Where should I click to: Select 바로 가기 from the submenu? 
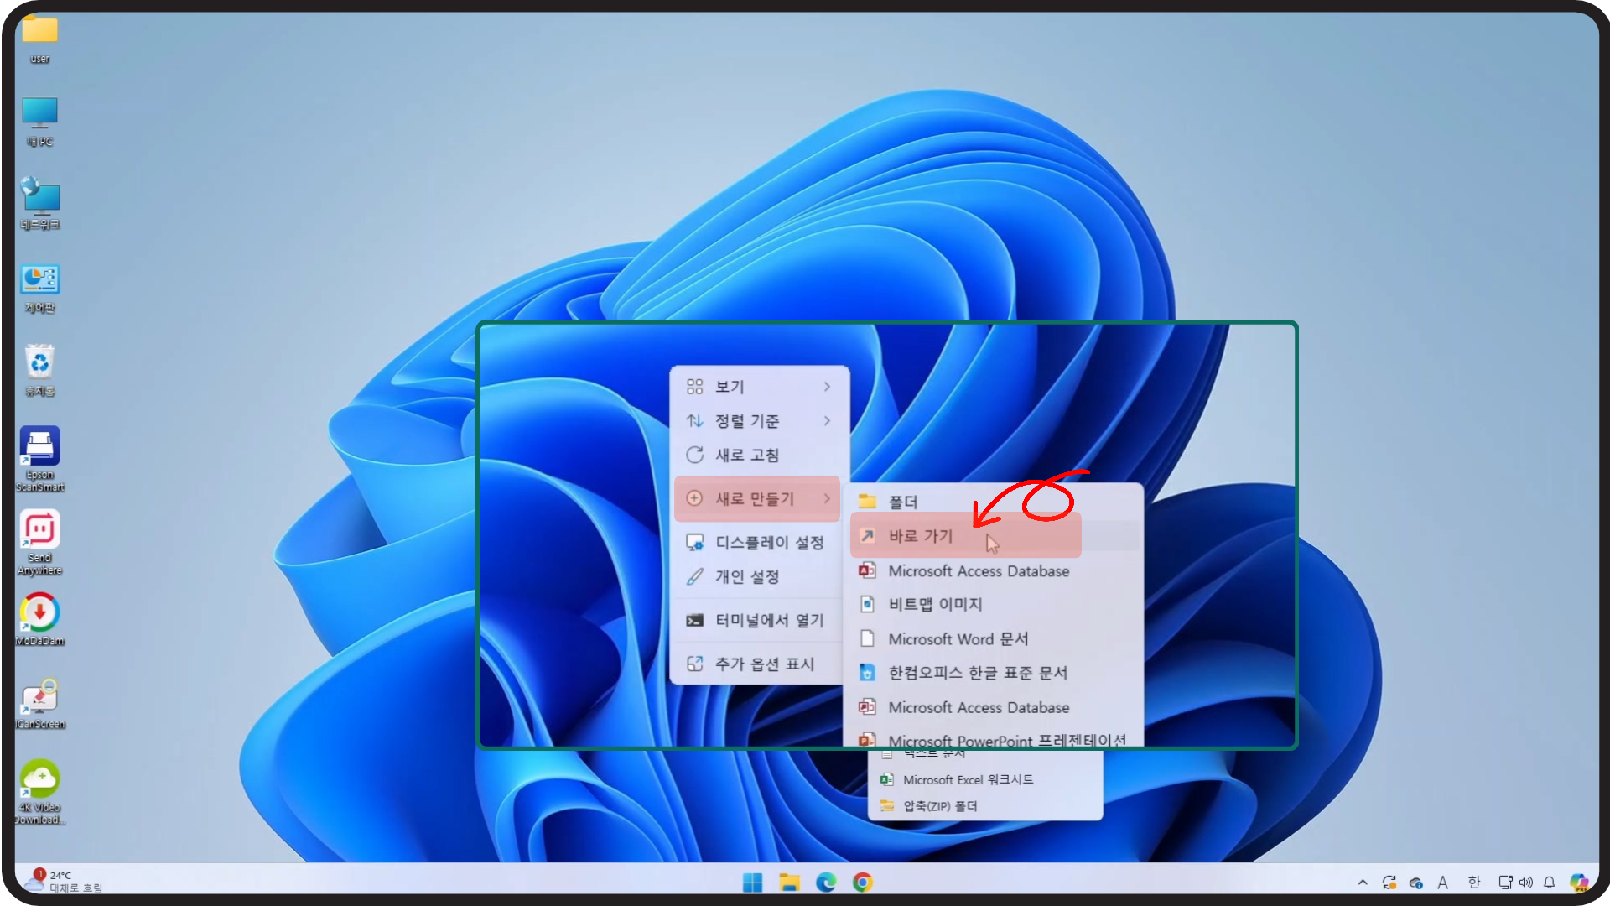(922, 536)
